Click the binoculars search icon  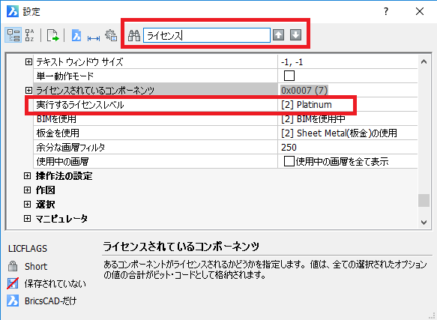tap(134, 35)
